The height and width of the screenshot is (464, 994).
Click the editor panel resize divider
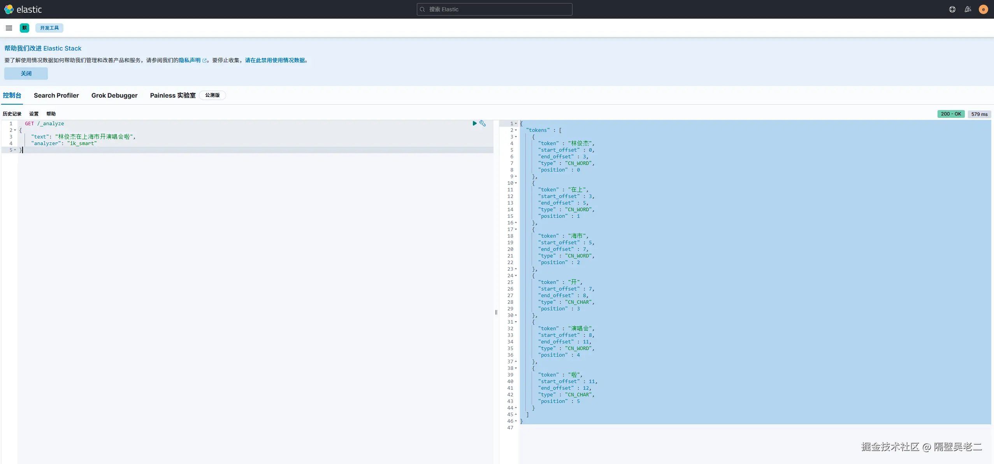[496, 312]
